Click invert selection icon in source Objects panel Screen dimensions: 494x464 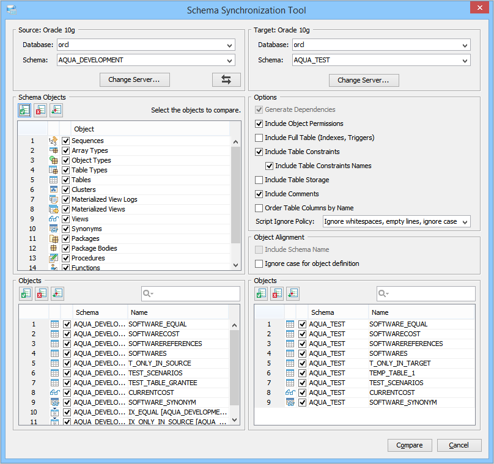click(57, 294)
